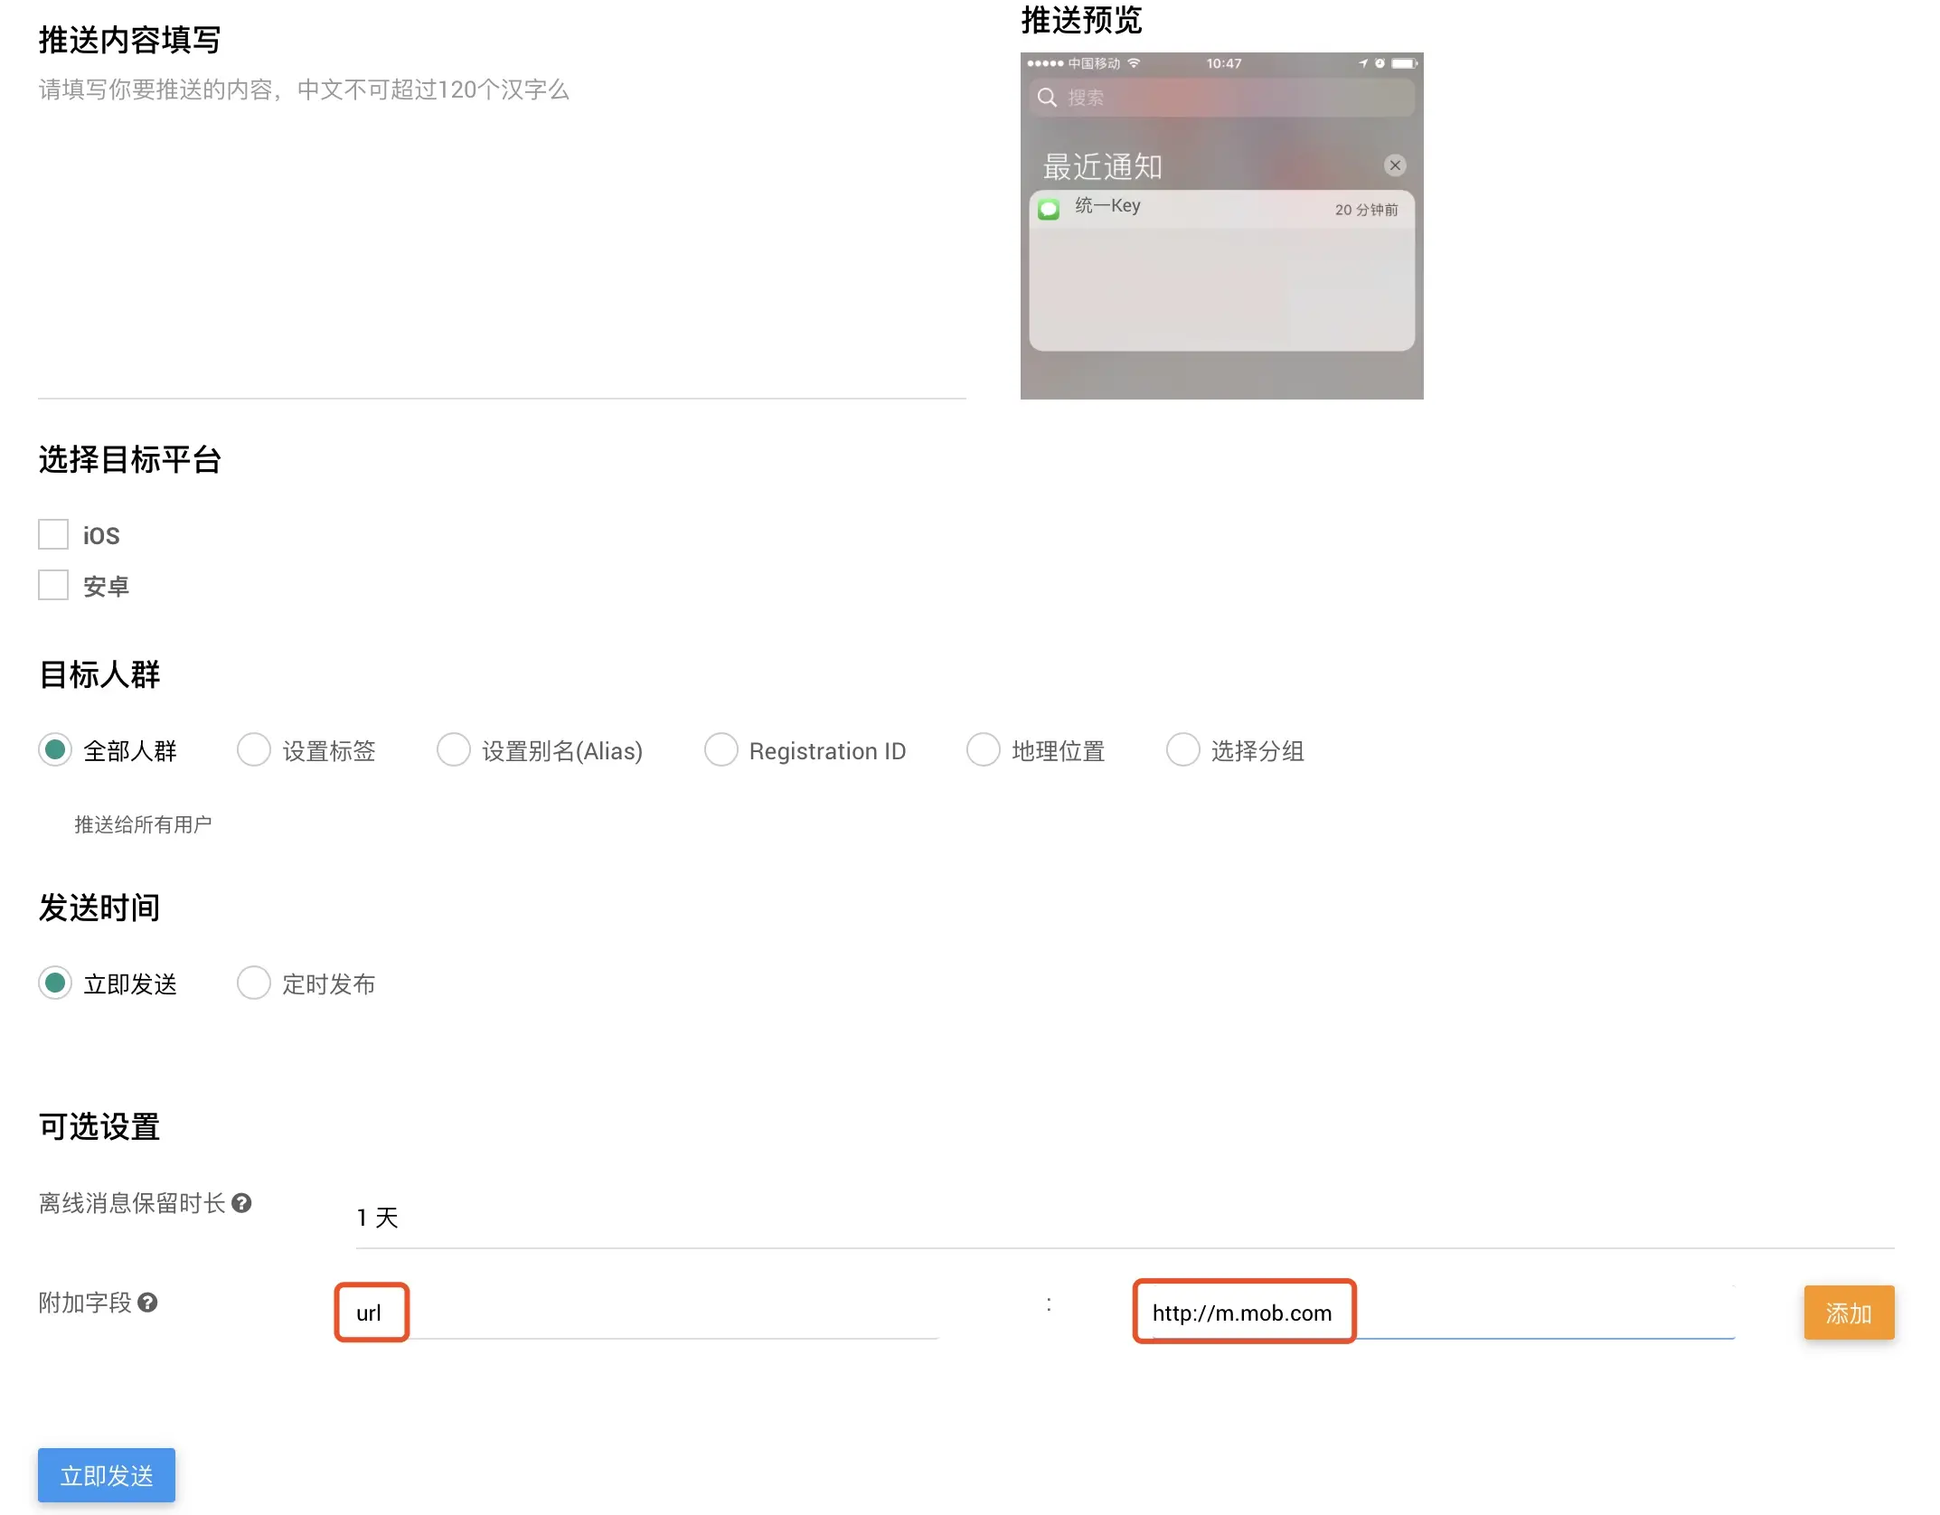Enable the 安卓 platform checkbox

pos(53,585)
